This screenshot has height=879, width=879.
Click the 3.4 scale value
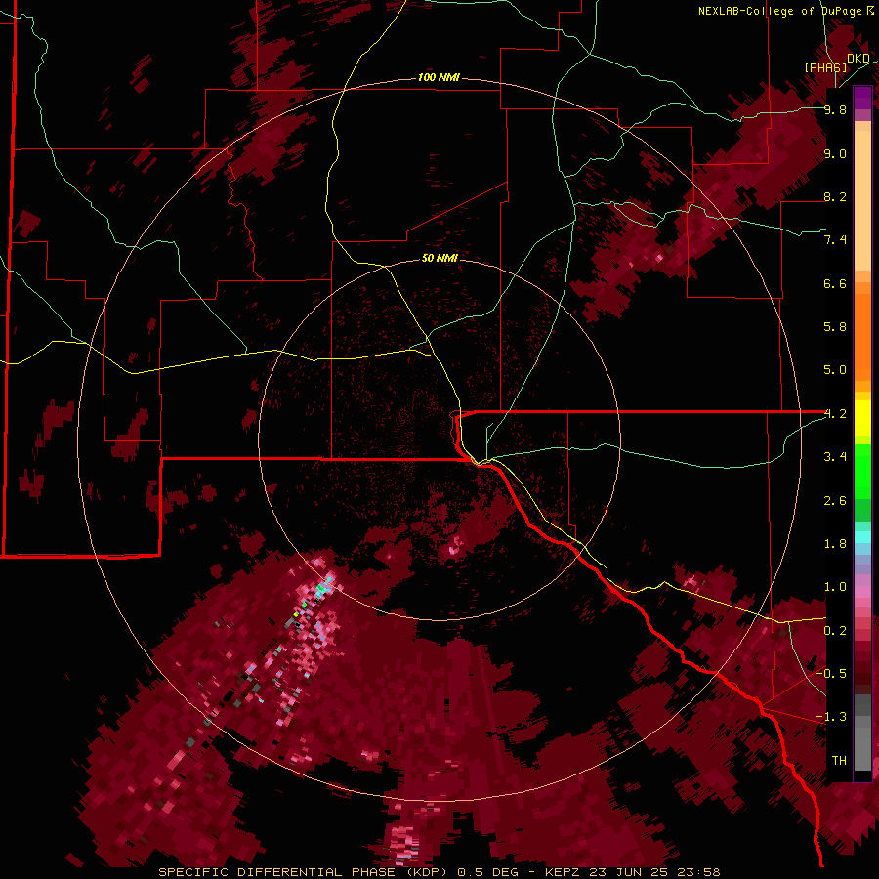[835, 457]
